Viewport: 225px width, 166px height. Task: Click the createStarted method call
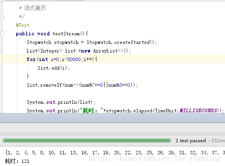[132, 42]
